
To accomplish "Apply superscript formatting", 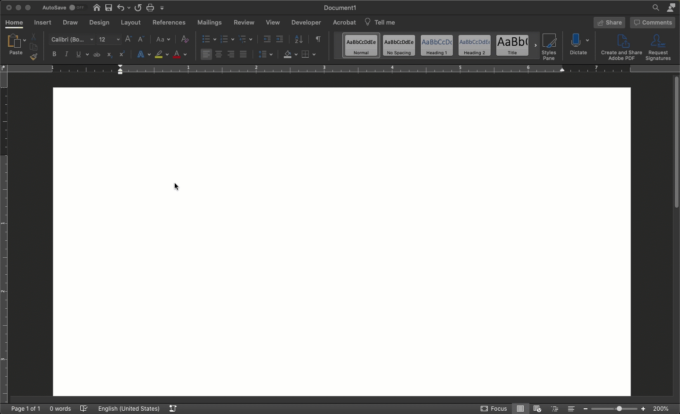I will tap(121, 54).
